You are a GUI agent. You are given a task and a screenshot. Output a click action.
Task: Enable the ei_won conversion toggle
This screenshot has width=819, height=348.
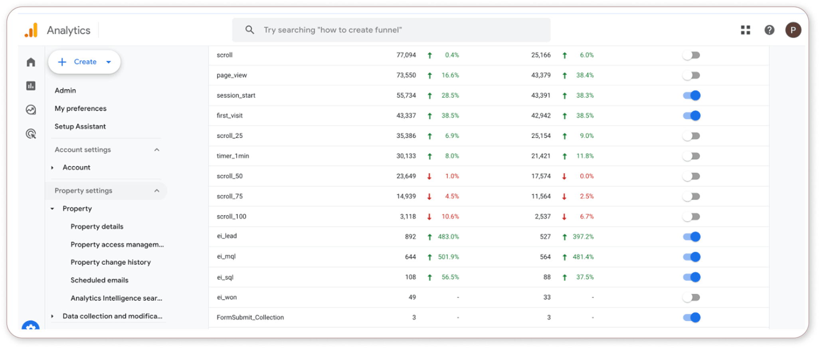pyautogui.click(x=691, y=297)
